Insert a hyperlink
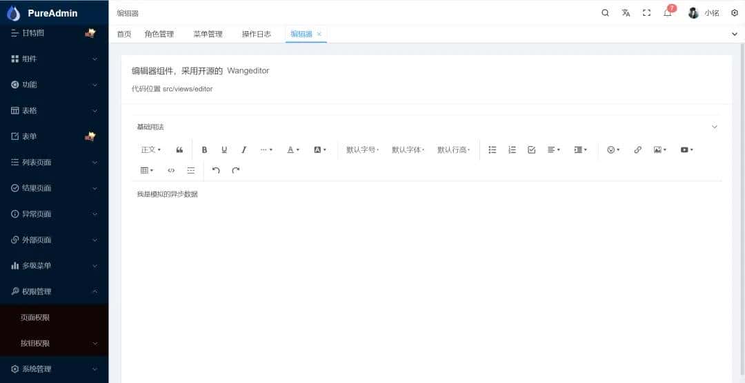Viewport: 745px width, 383px height. click(637, 149)
